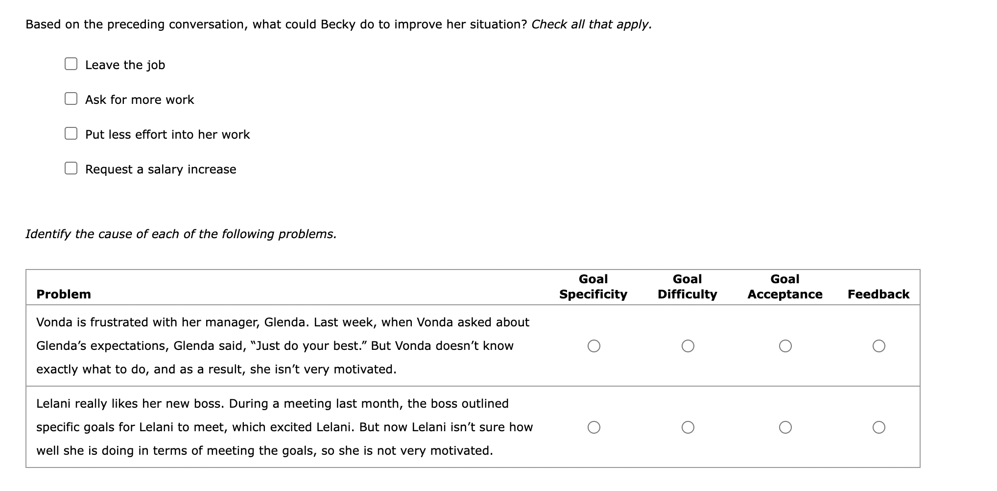
Task: Choose Goal Difficulty for Vonda's problem
Action: pos(688,346)
